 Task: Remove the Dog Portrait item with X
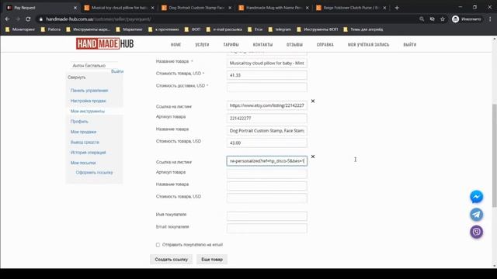coord(313,101)
